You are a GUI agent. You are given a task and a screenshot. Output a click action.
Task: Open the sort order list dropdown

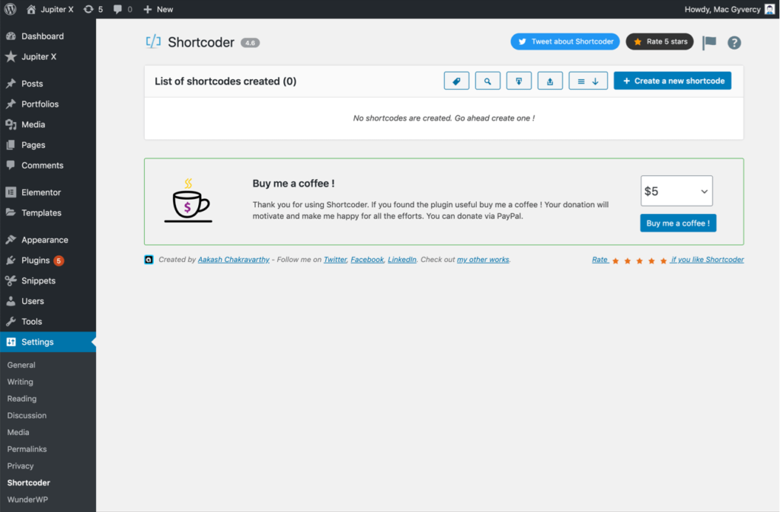point(588,81)
